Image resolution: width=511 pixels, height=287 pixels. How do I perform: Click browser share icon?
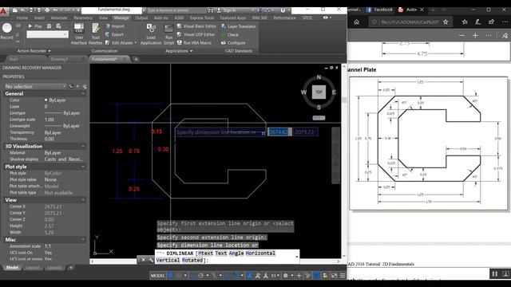click(491, 22)
